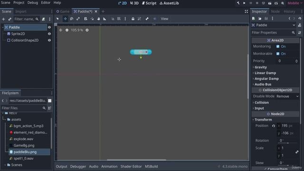Switch to the Script workspace
Screen dimensions: 304x171
pyautogui.click(x=149, y=3)
